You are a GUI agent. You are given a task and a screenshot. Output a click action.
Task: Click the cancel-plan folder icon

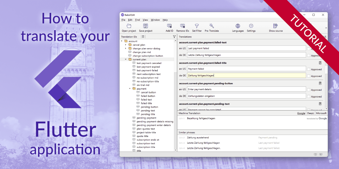click(x=130, y=45)
